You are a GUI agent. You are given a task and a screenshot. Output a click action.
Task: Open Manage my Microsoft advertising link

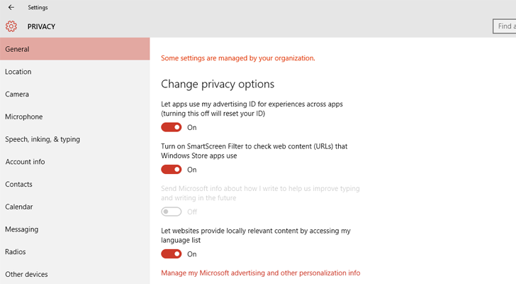tap(260, 273)
